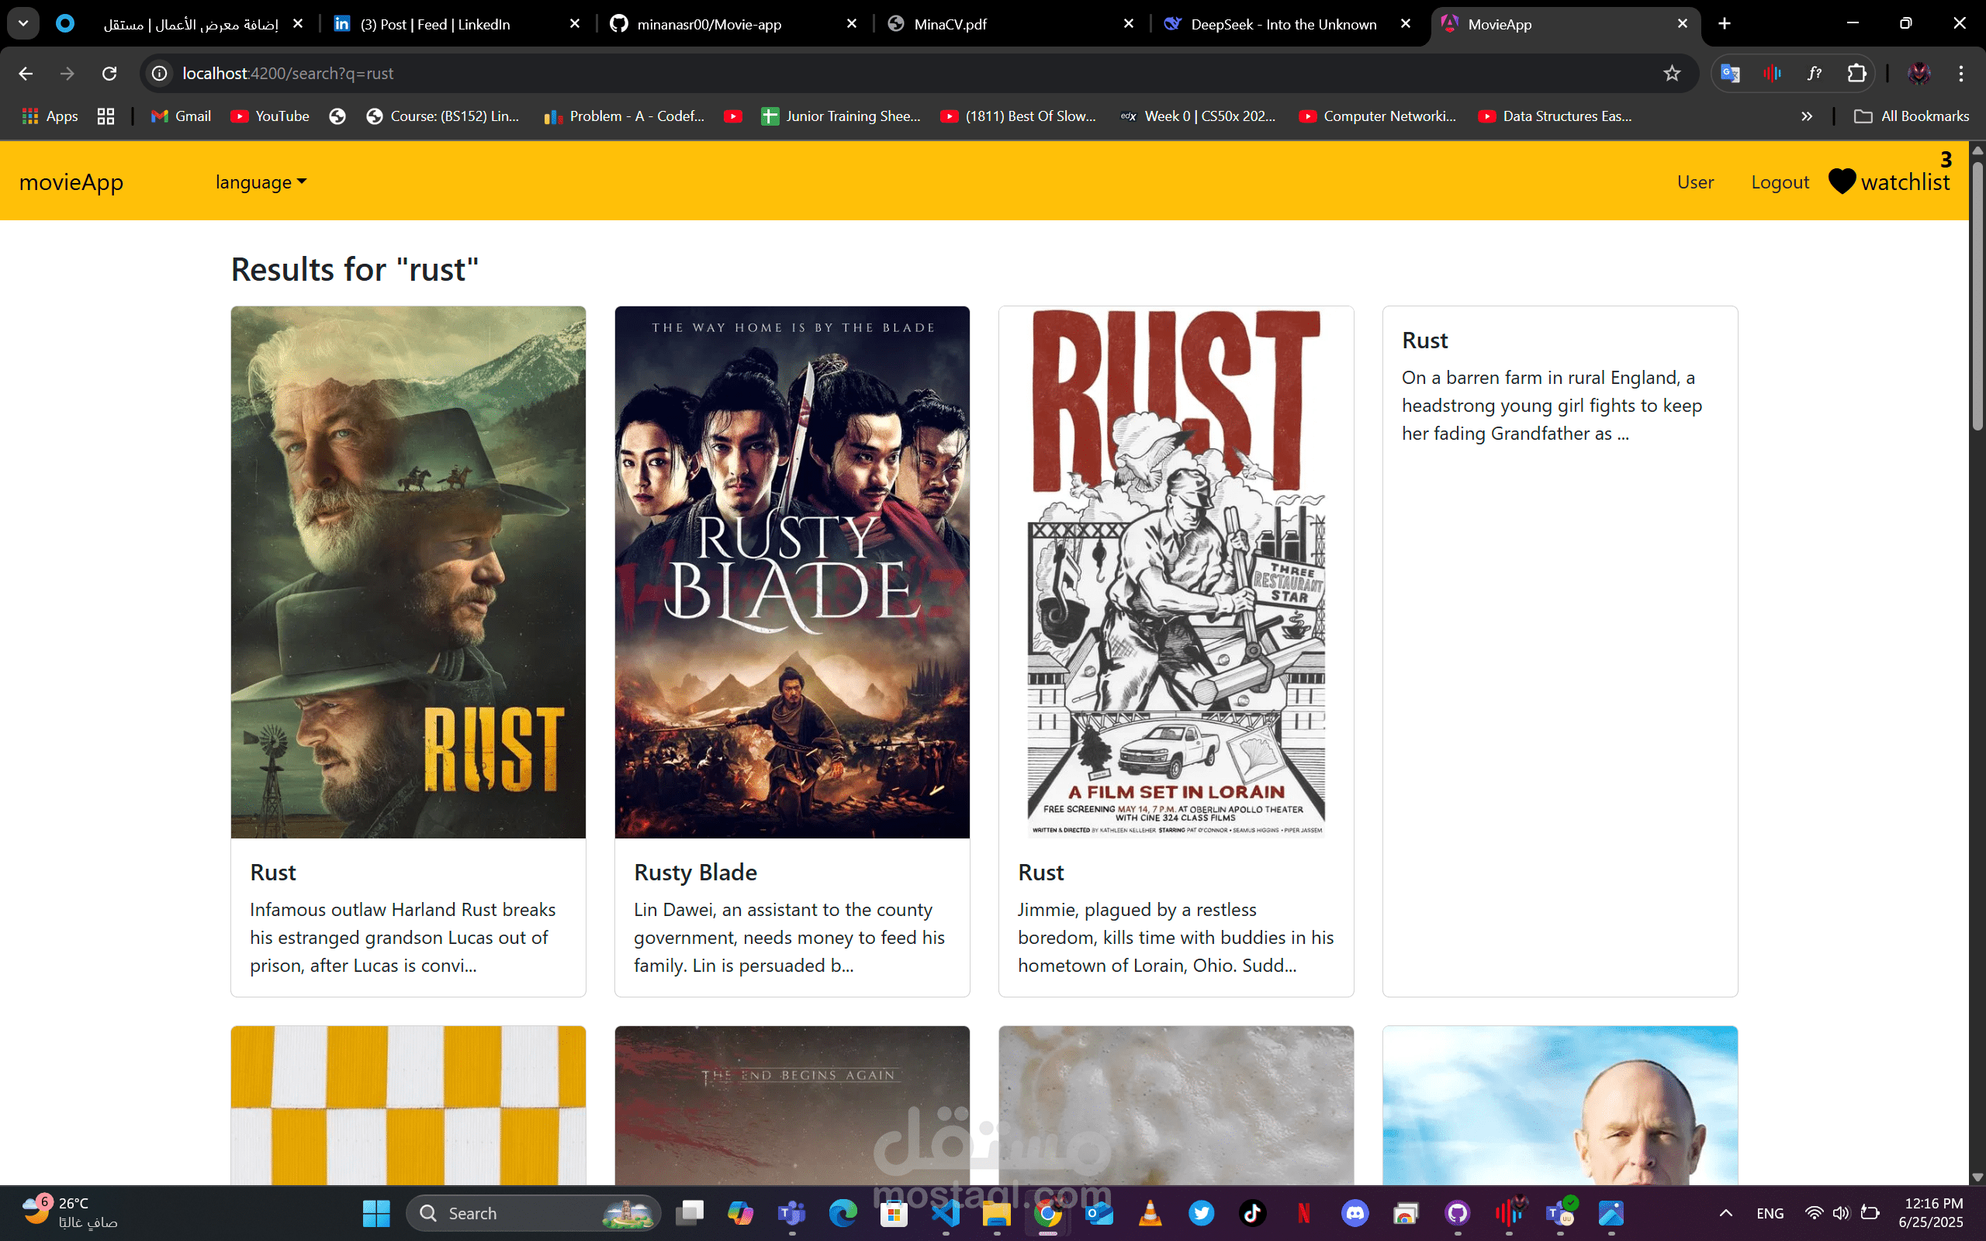The image size is (1986, 1241).
Task: Click the Rusty Blade title text
Action: pyautogui.click(x=695, y=873)
